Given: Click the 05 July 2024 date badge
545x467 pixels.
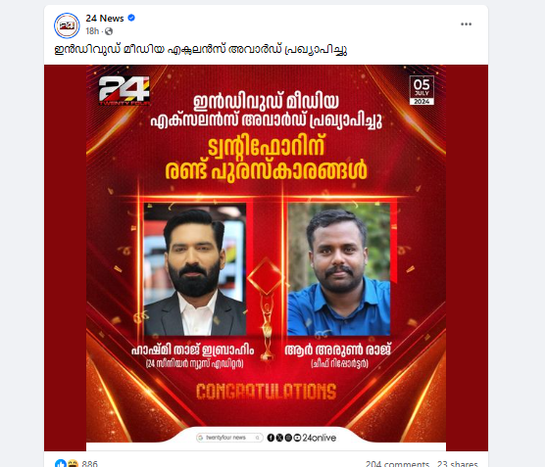Looking at the screenshot, I should coord(421,90).
